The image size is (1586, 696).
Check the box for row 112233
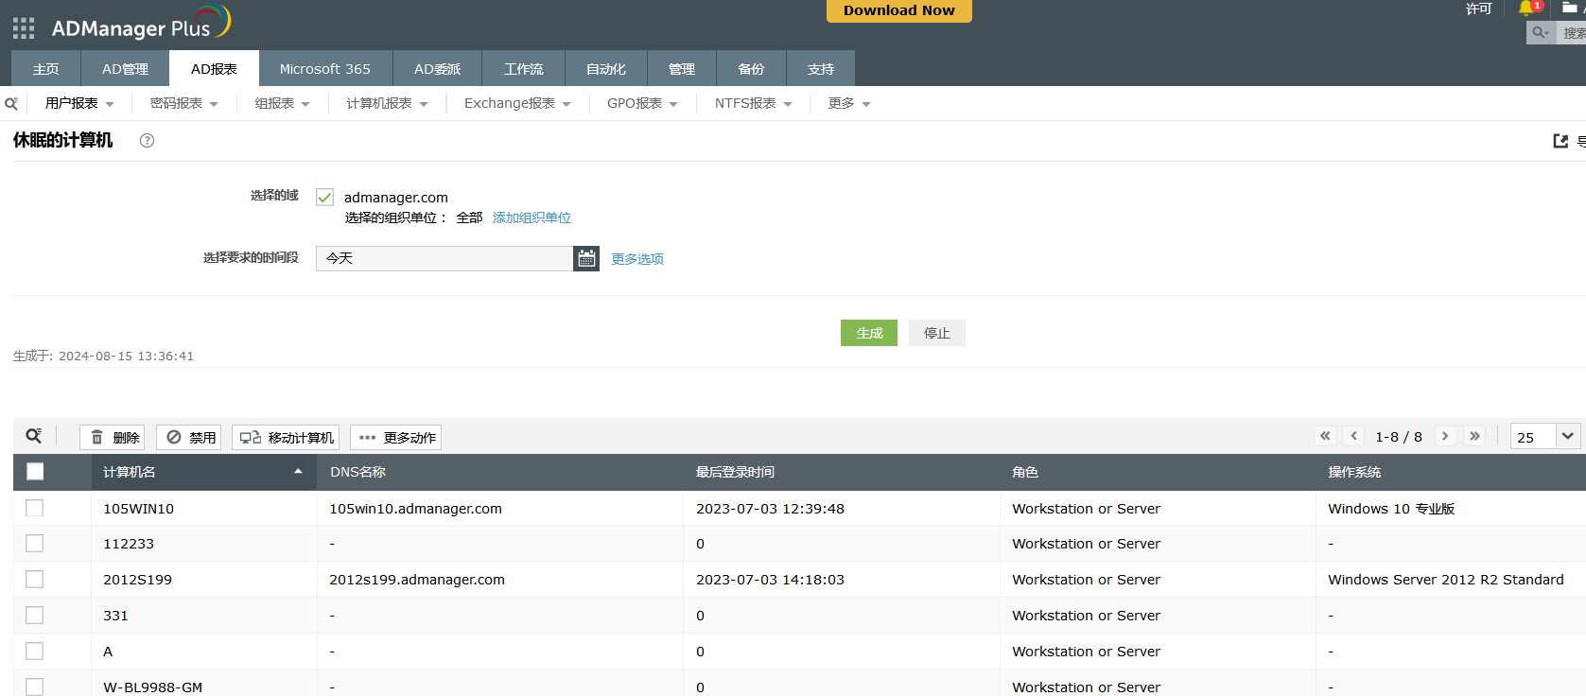pos(35,543)
